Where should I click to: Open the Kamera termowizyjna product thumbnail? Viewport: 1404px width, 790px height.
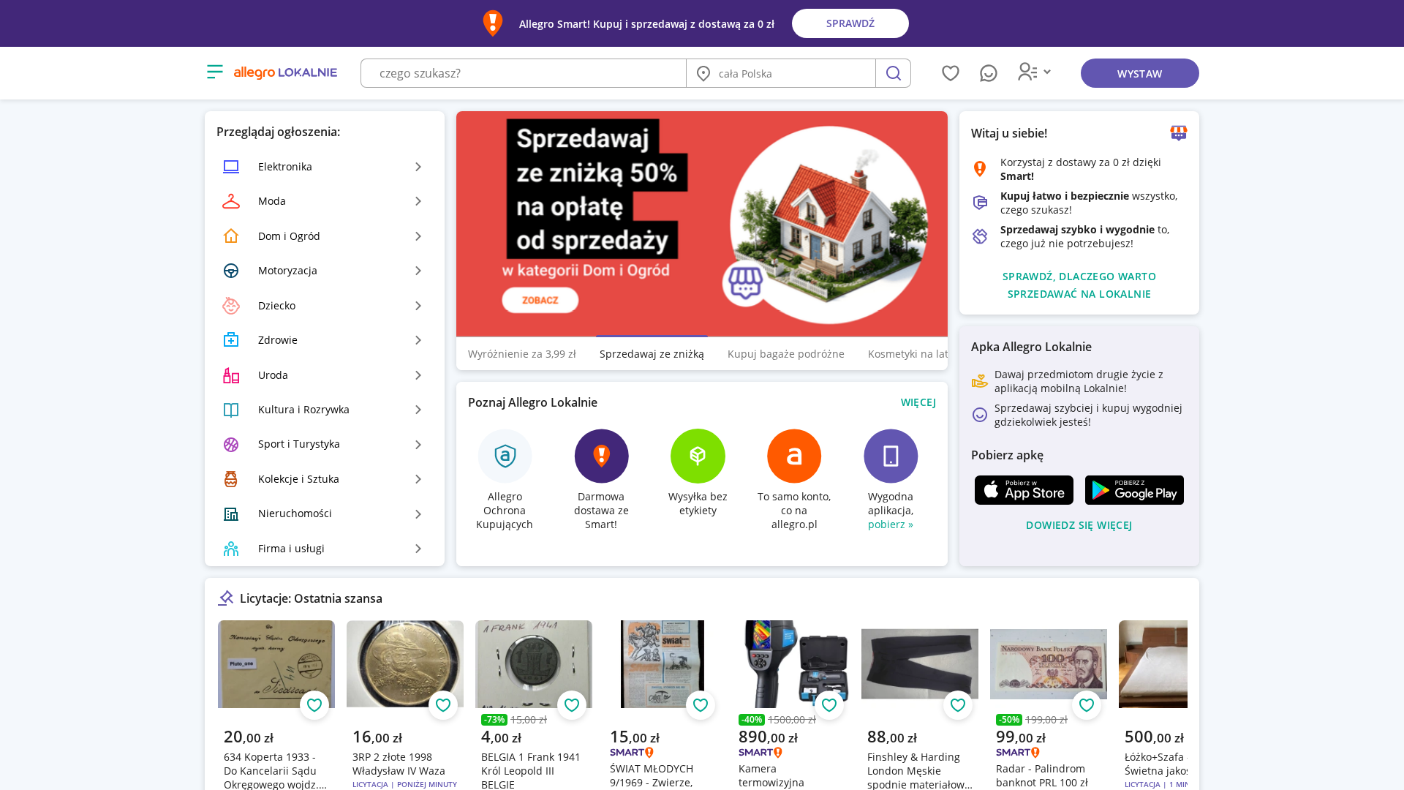[794, 664]
